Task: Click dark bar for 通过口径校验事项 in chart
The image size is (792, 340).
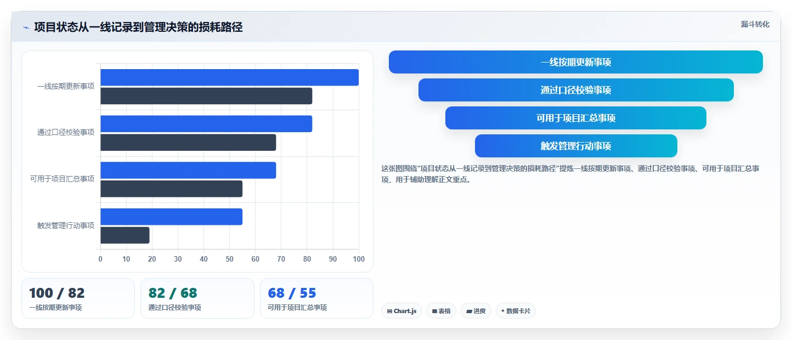Action: tap(188, 143)
